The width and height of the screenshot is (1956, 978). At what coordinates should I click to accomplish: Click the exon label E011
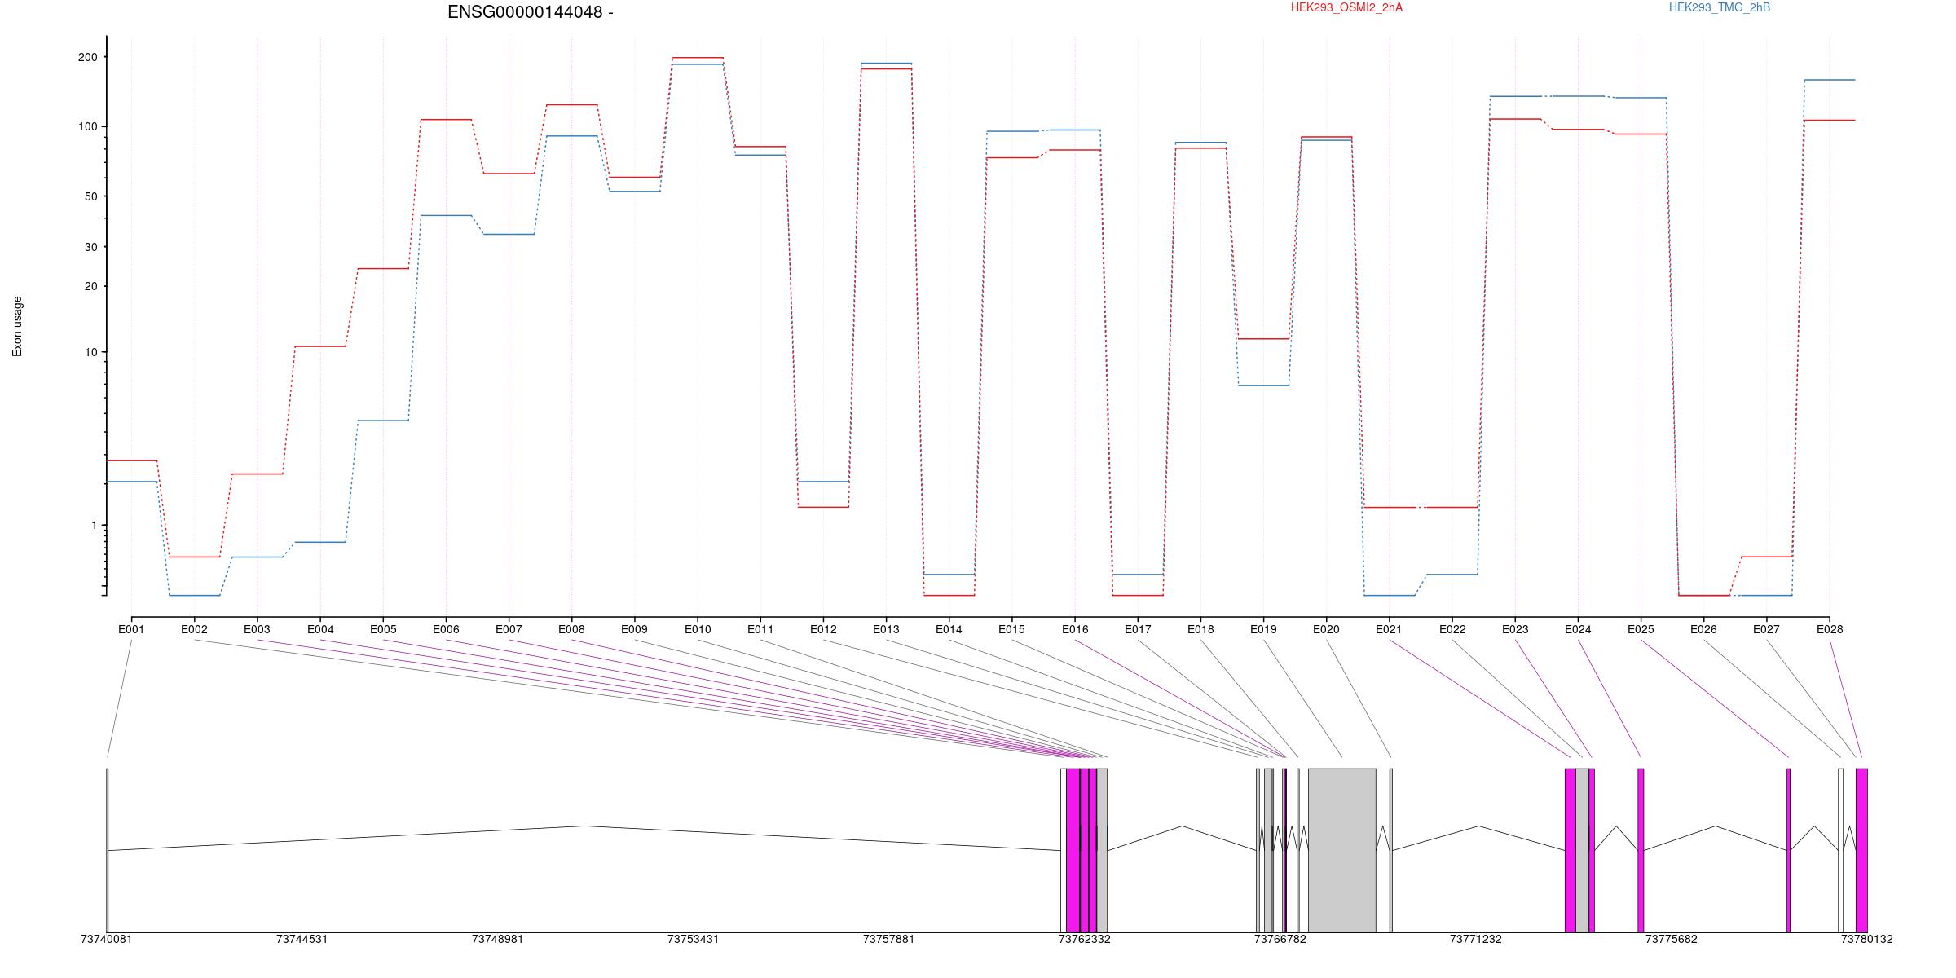point(760,629)
